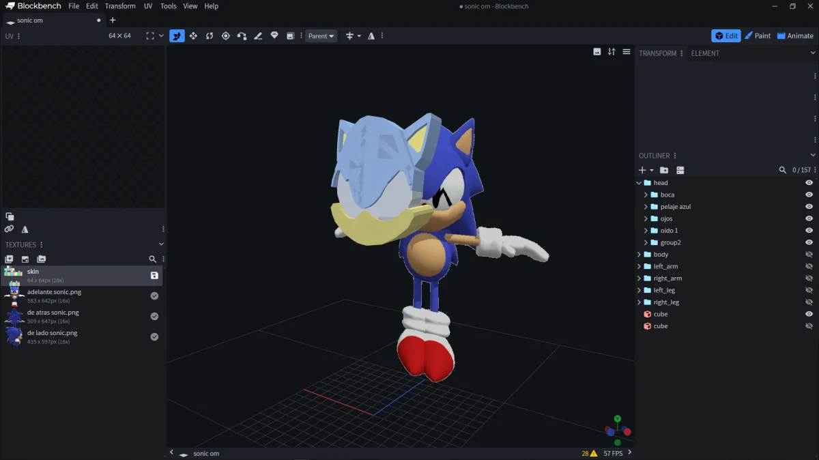Open the add element plus dropdown arrow
Viewport: 819px width, 460px height.
[652, 170]
